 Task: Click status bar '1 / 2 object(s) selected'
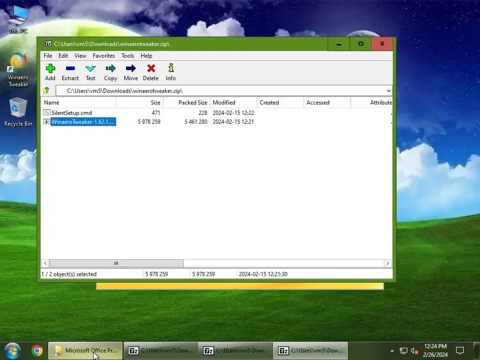click(x=69, y=274)
